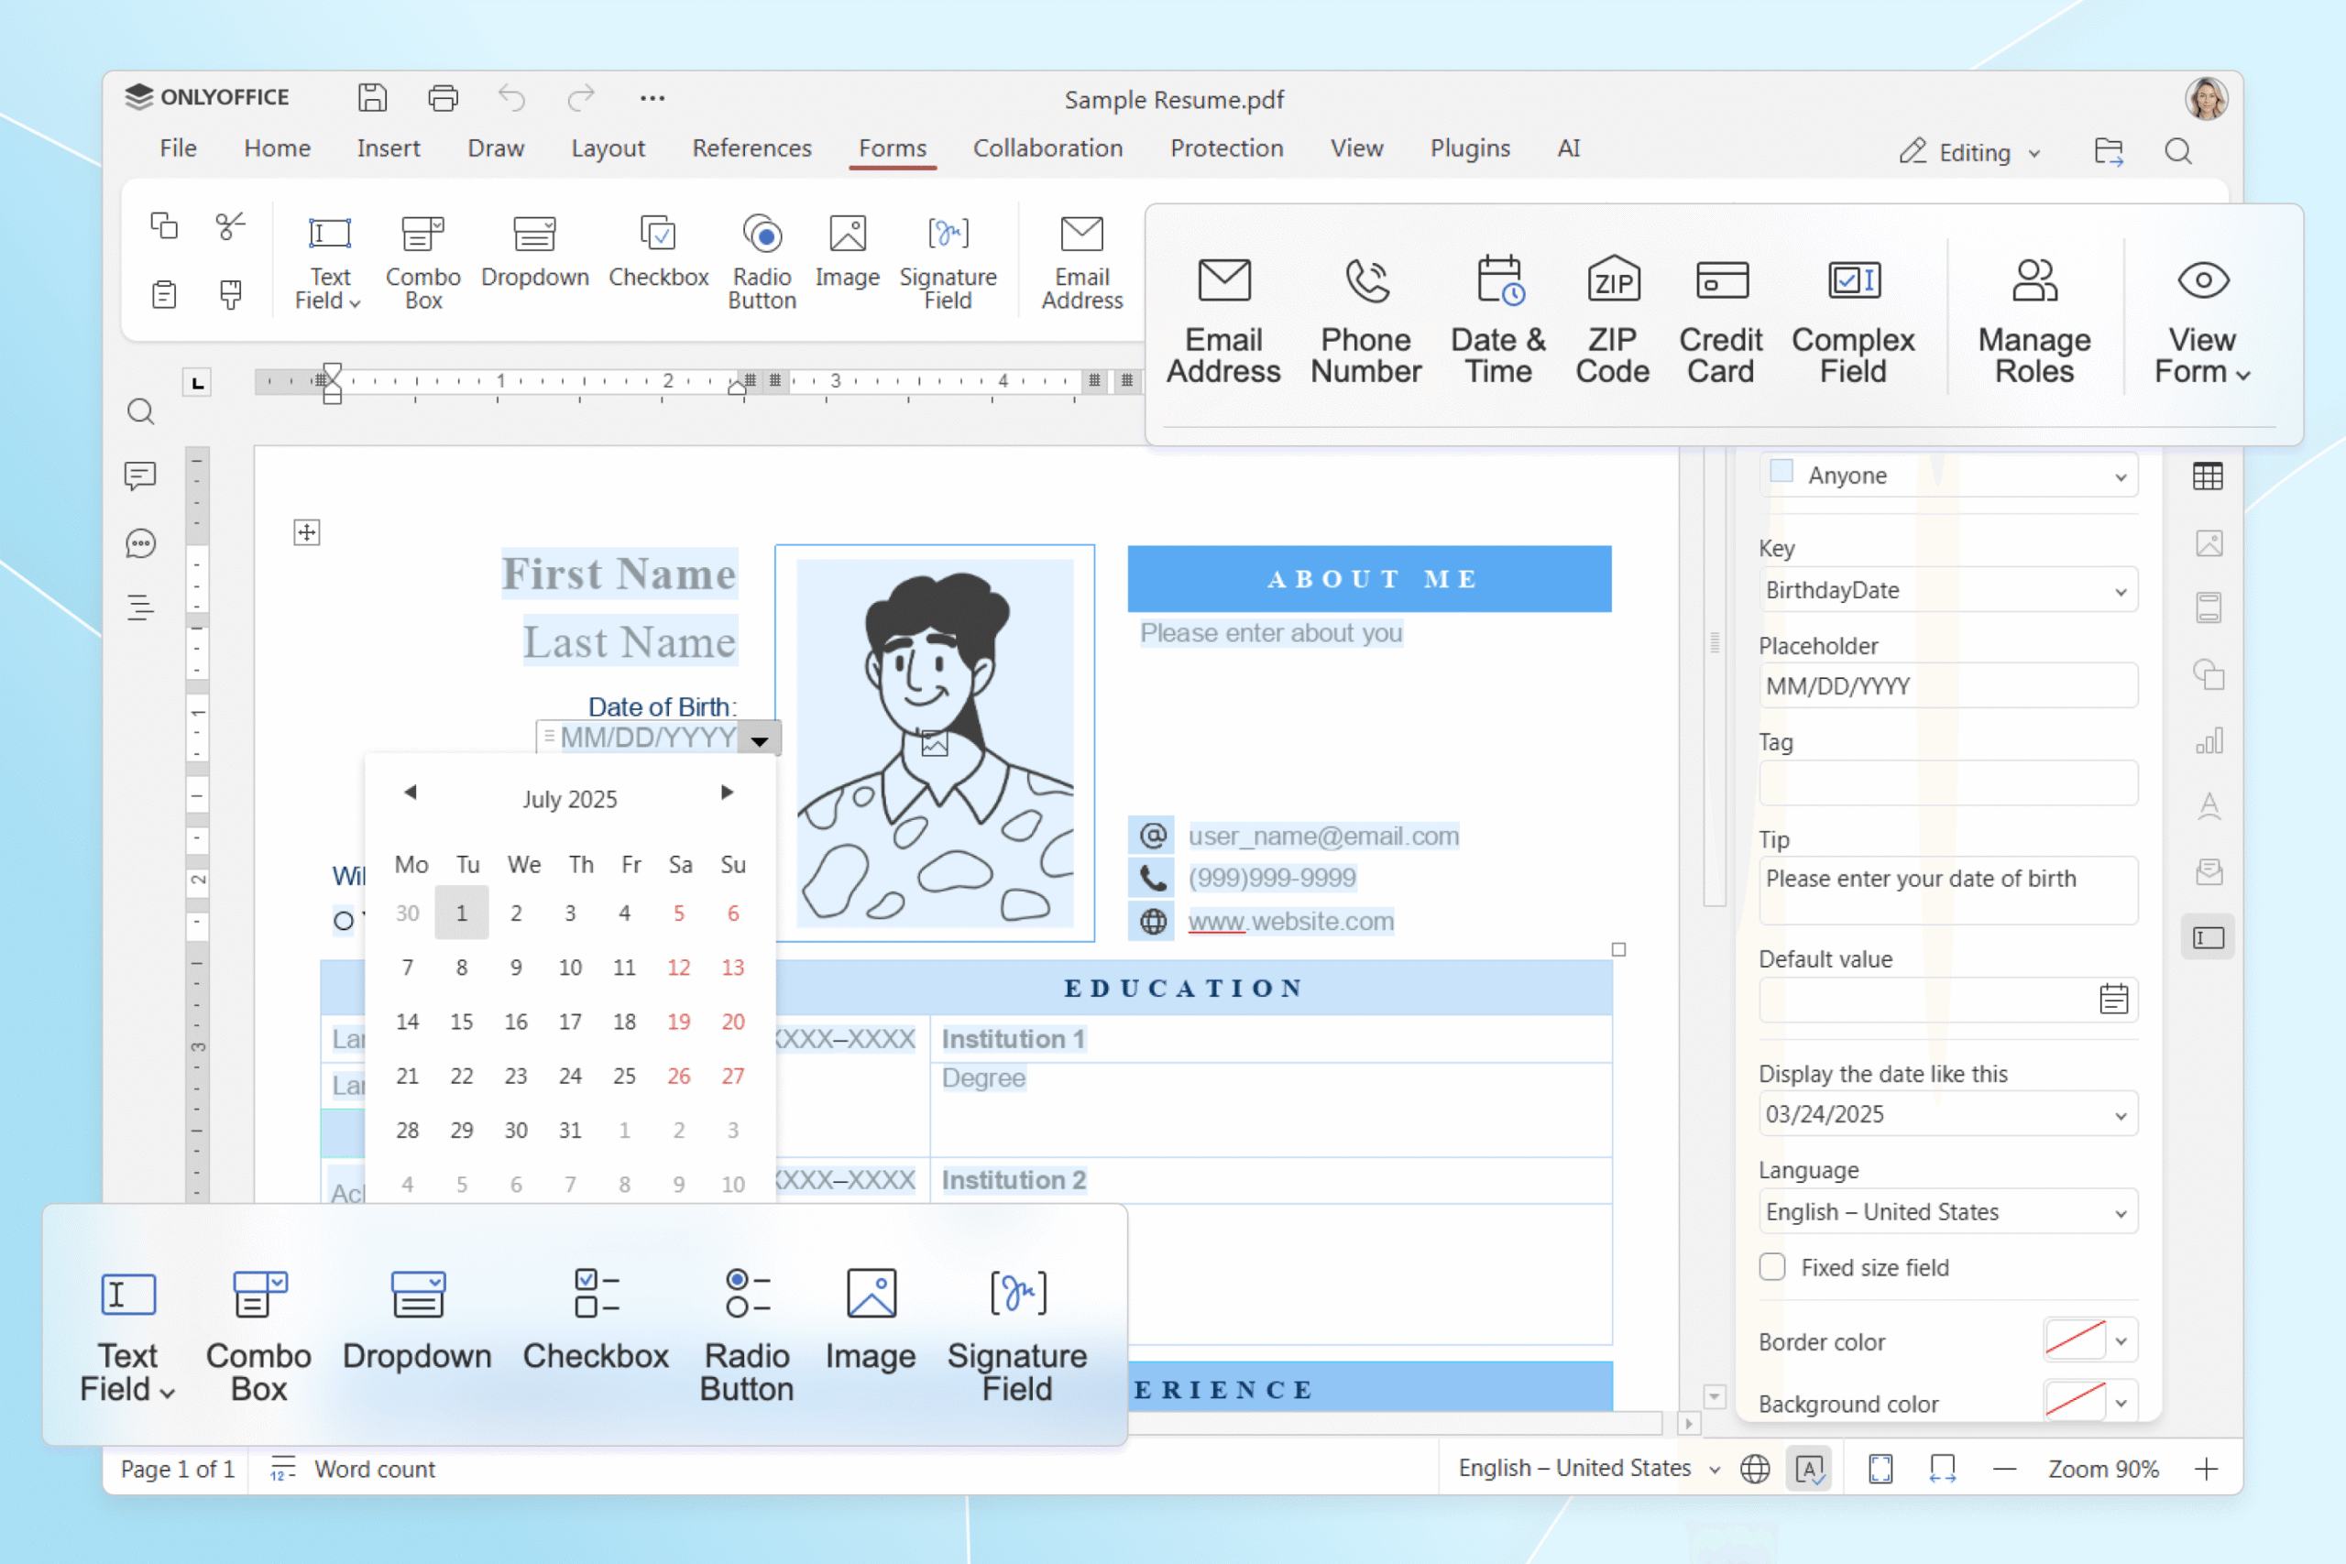Open the Anyone role dropdown
Image resolution: width=2346 pixels, height=1564 pixels.
point(1948,476)
